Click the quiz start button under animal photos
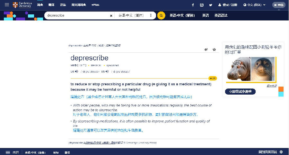289x155 pixels. click(x=240, y=92)
